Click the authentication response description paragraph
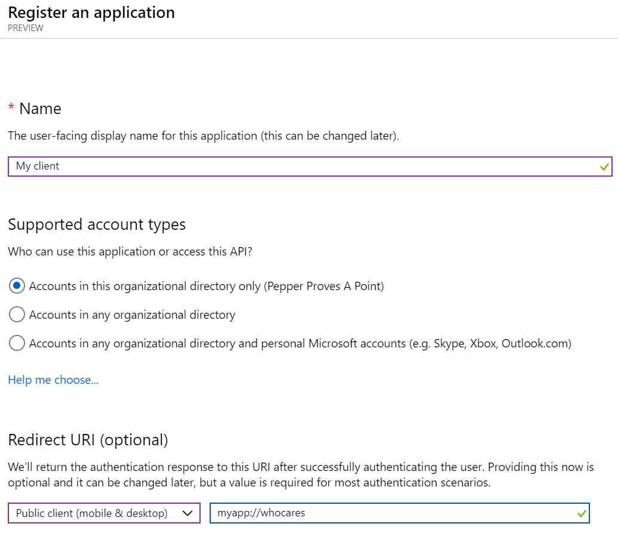This screenshot has width=618, height=536. pyautogui.click(x=301, y=475)
